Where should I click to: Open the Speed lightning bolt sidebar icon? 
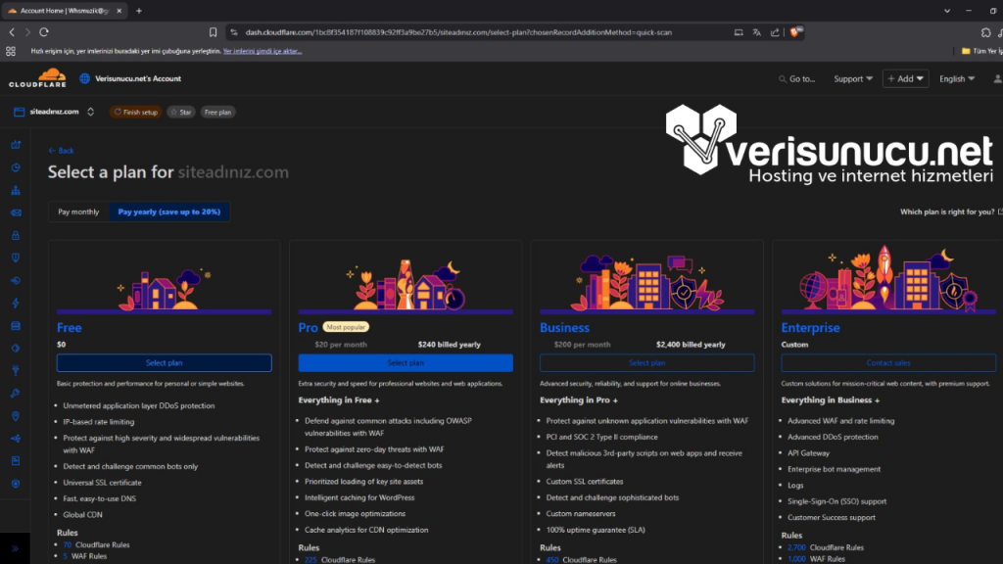click(x=16, y=304)
